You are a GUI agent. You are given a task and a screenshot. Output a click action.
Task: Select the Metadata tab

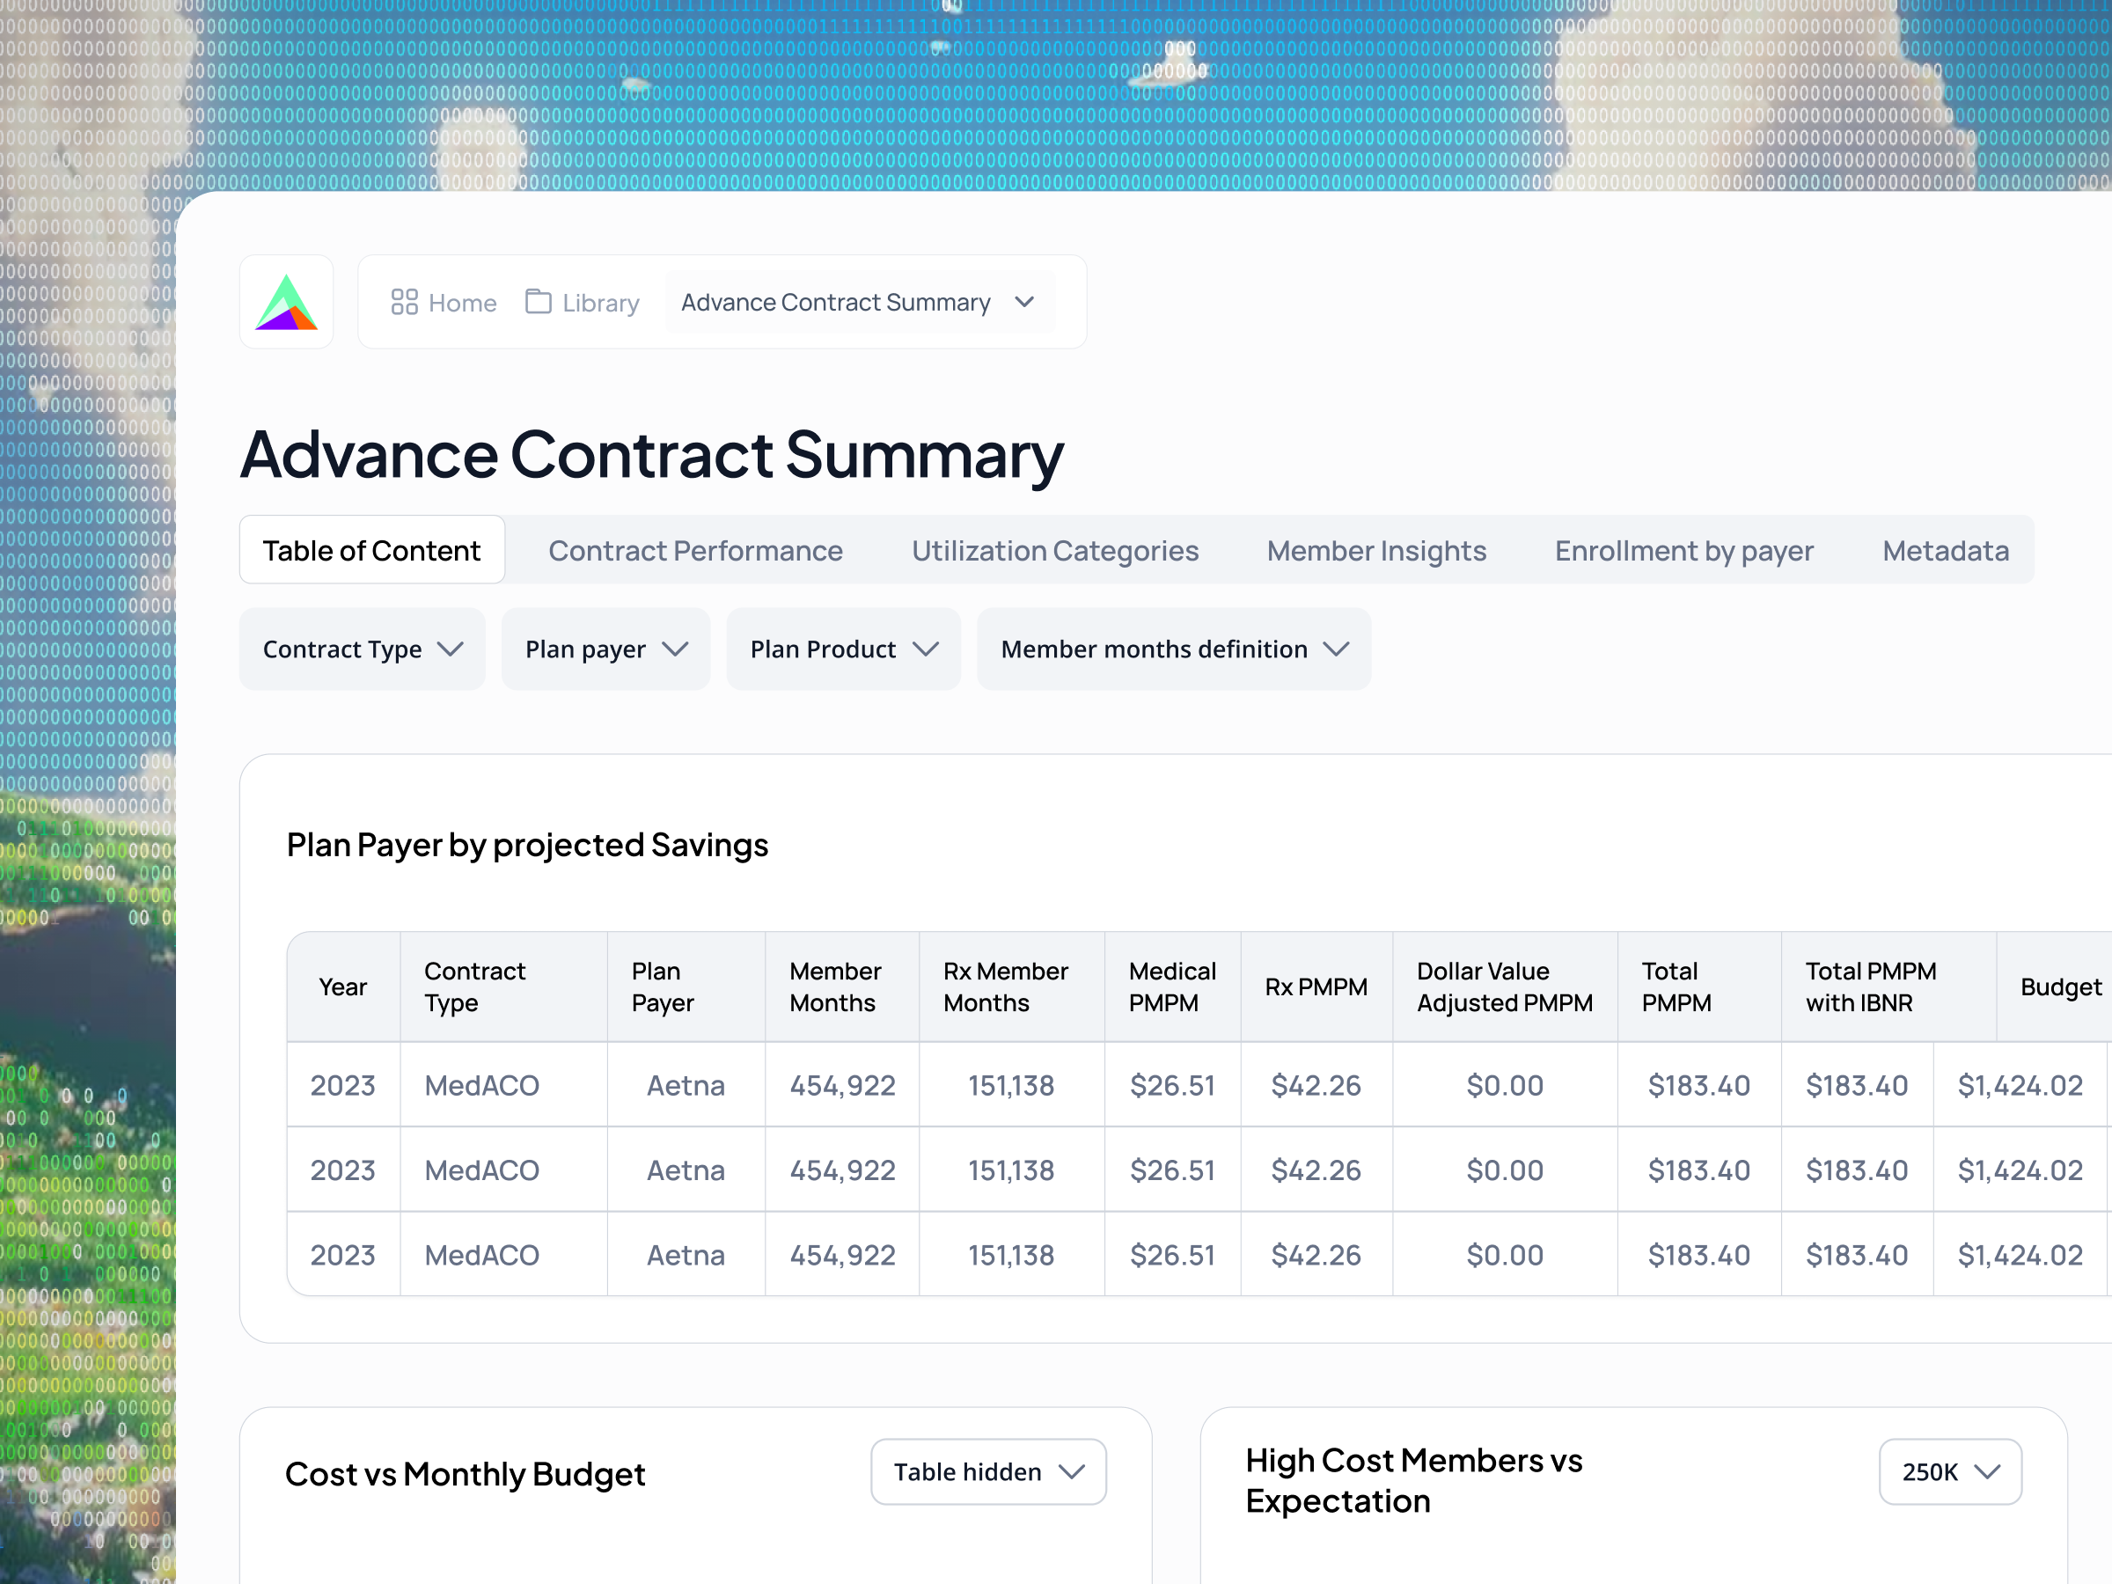[1946, 550]
